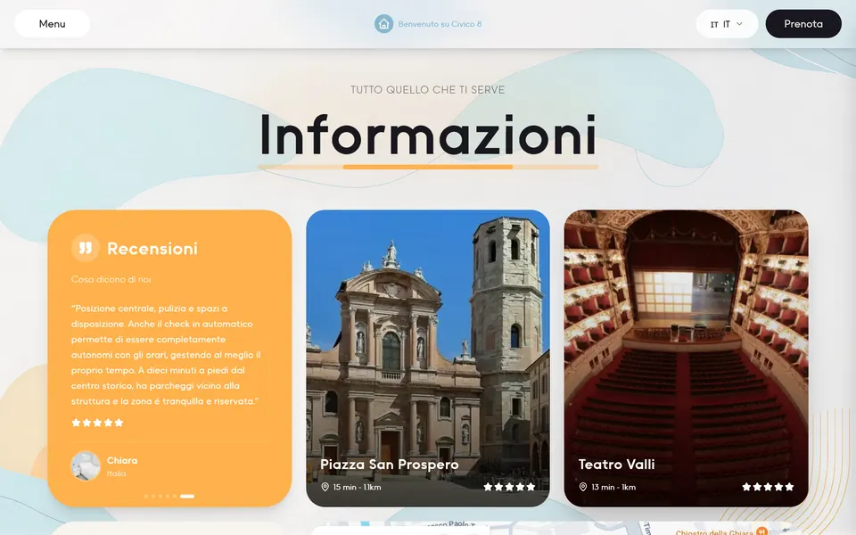Click the star rating on Teatro Valli card
The height and width of the screenshot is (535, 856).
point(768,487)
